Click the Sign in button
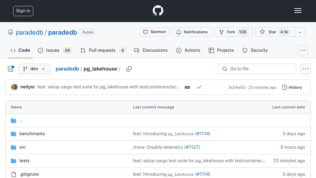316x178 pixels. pos(23,11)
